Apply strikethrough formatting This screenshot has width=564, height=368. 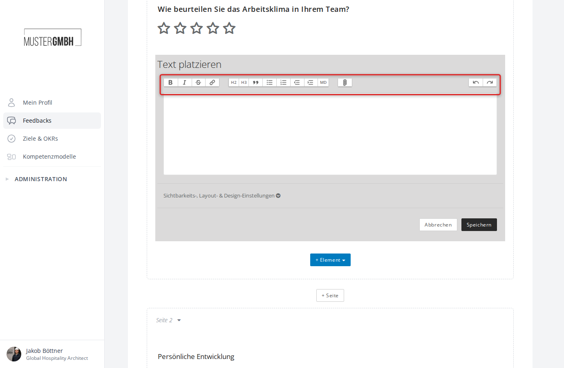198,83
